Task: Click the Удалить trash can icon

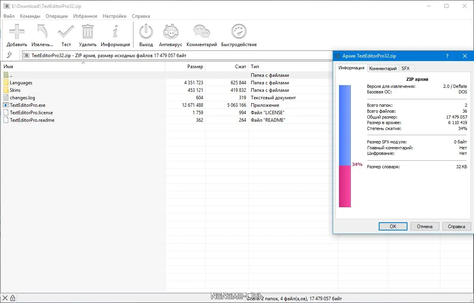Action: 87,31
